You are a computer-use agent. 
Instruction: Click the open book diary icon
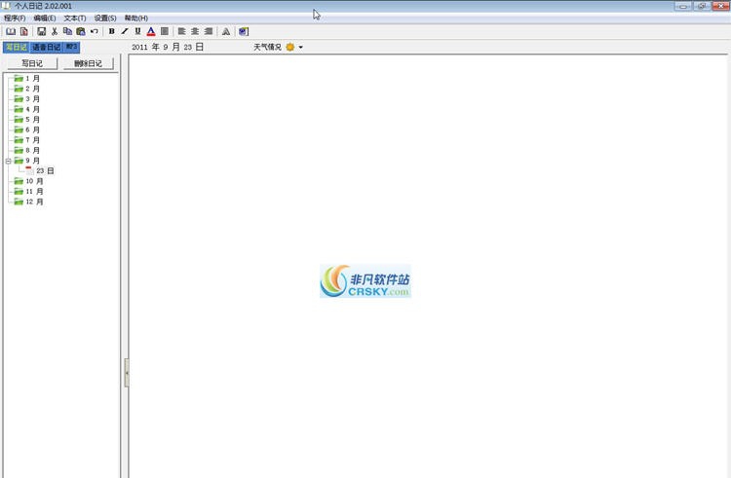pyautogui.click(x=11, y=31)
